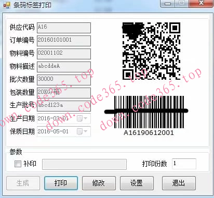Screen dimensions: 214x198
Task: Click the disabled 生成 generate button
Action: click(23, 183)
